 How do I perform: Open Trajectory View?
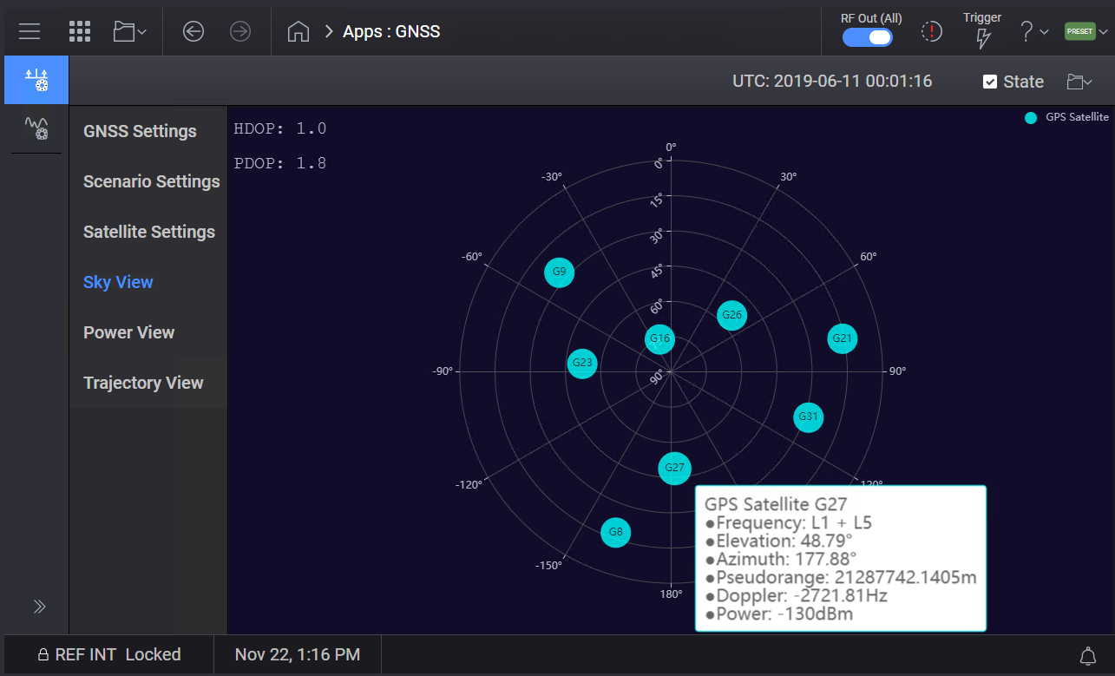tap(143, 383)
